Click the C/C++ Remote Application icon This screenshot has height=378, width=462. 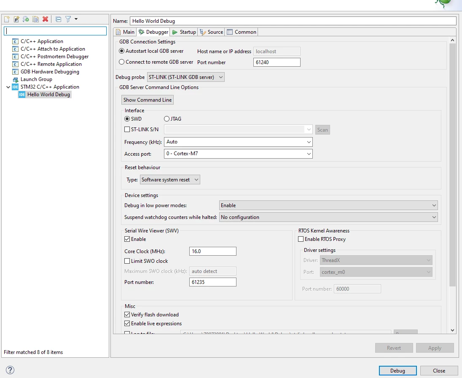coord(15,64)
